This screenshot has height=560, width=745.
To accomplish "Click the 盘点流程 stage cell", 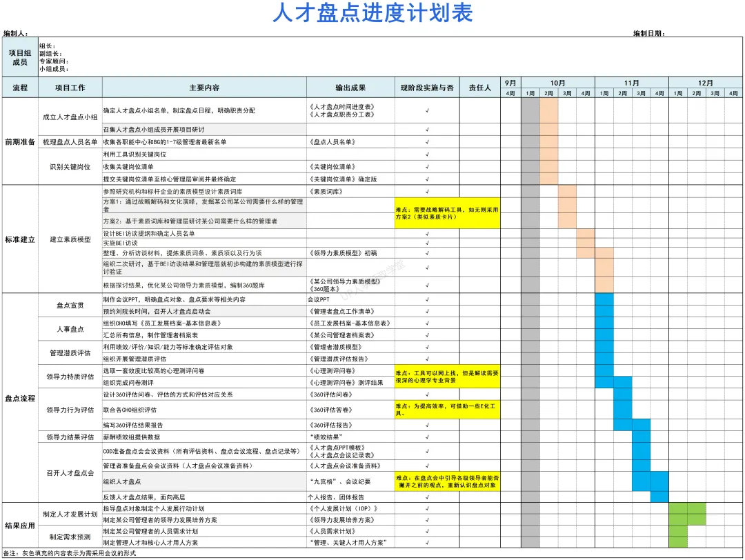I will tap(20, 398).
